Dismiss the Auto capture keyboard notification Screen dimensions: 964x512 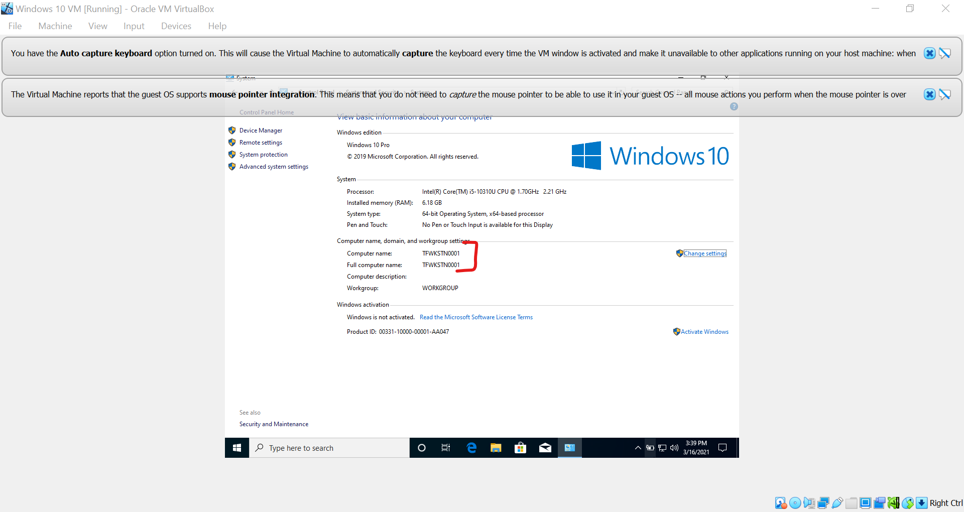click(930, 53)
